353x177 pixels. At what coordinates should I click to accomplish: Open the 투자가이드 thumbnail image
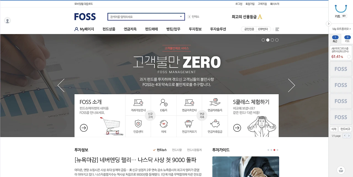point(245,167)
